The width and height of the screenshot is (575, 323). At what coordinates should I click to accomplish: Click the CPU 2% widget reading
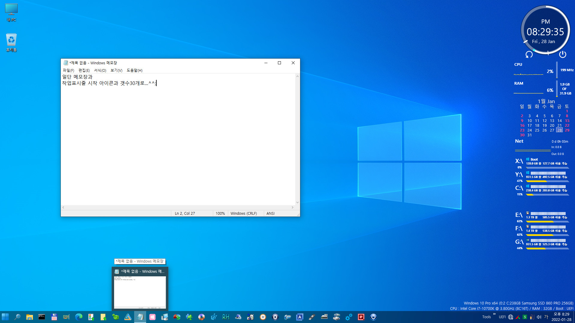(x=550, y=71)
